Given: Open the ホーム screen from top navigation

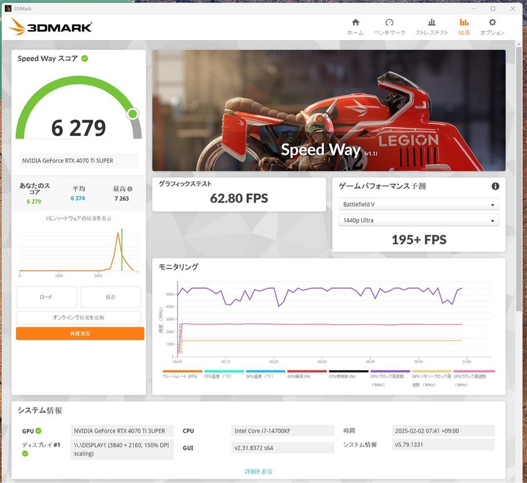Looking at the screenshot, I should (355, 25).
